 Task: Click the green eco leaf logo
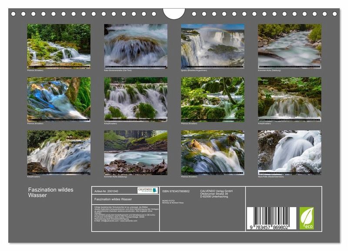(x=306, y=218)
